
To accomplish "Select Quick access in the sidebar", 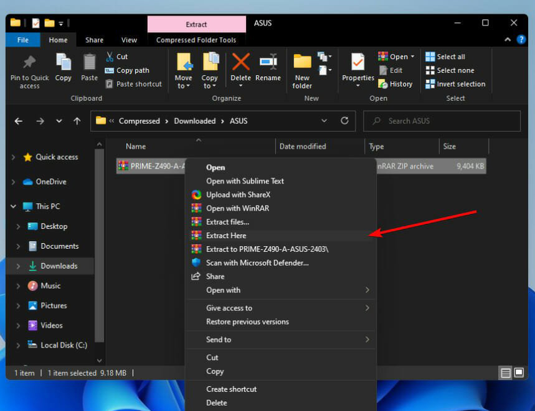I will (x=57, y=157).
